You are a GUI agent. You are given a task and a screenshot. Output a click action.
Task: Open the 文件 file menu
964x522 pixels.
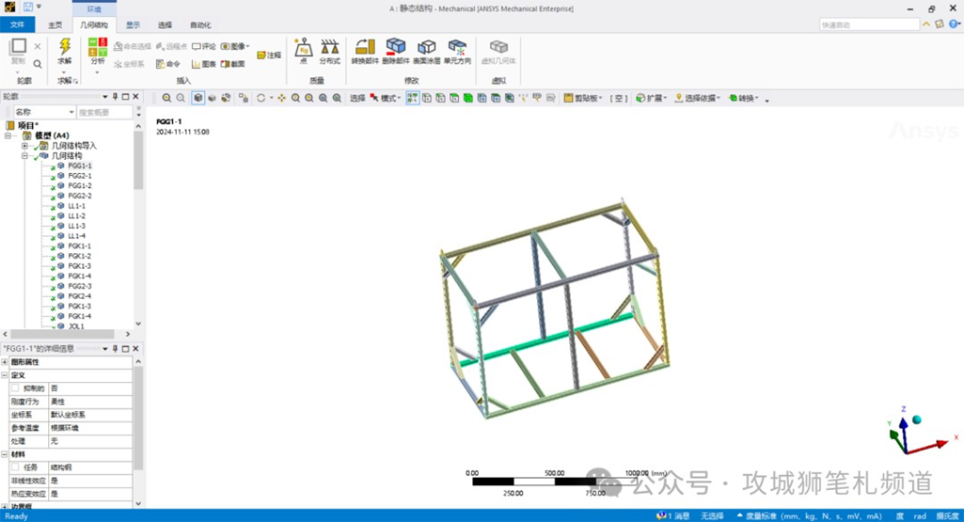(x=18, y=25)
